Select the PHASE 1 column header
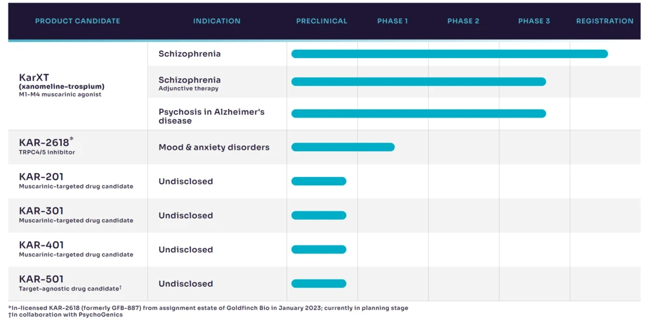 [393, 21]
